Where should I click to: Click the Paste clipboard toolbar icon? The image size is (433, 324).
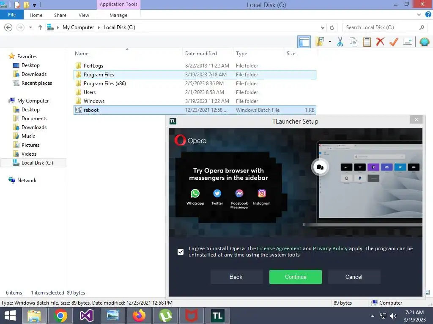tap(367, 42)
